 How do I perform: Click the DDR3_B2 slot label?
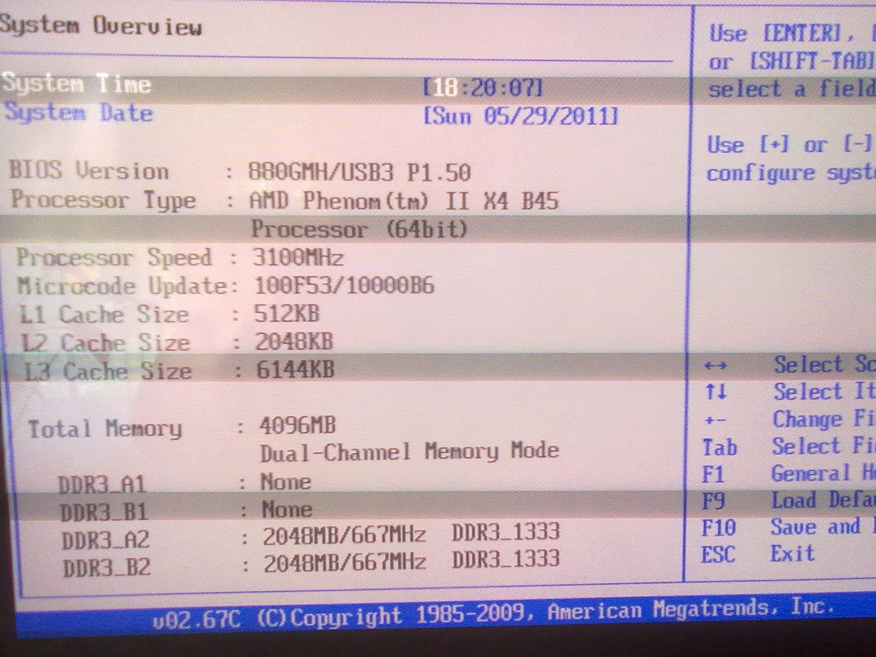tap(107, 568)
